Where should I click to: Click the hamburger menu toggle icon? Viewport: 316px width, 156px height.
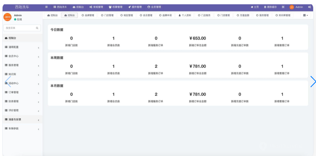47,7
